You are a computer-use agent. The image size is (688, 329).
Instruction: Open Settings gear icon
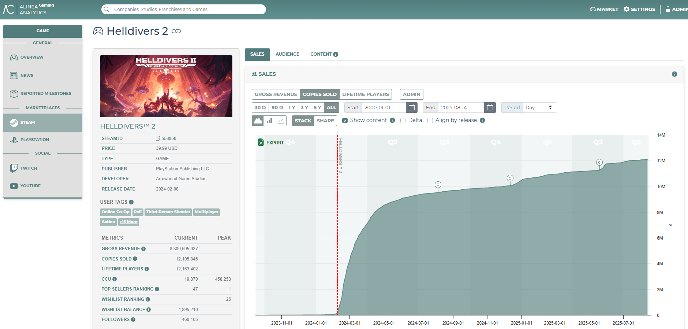point(627,9)
